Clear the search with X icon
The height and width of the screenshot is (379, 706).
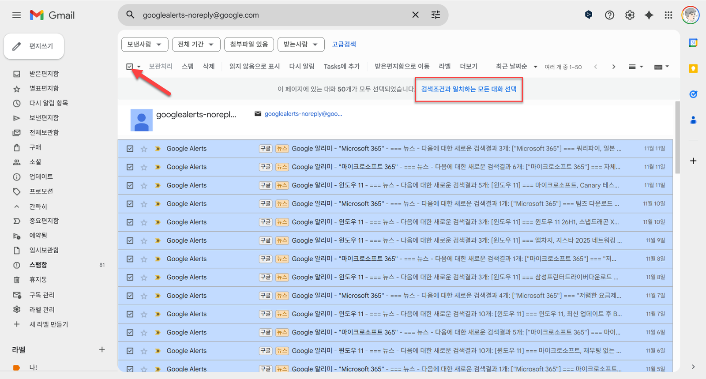415,15
